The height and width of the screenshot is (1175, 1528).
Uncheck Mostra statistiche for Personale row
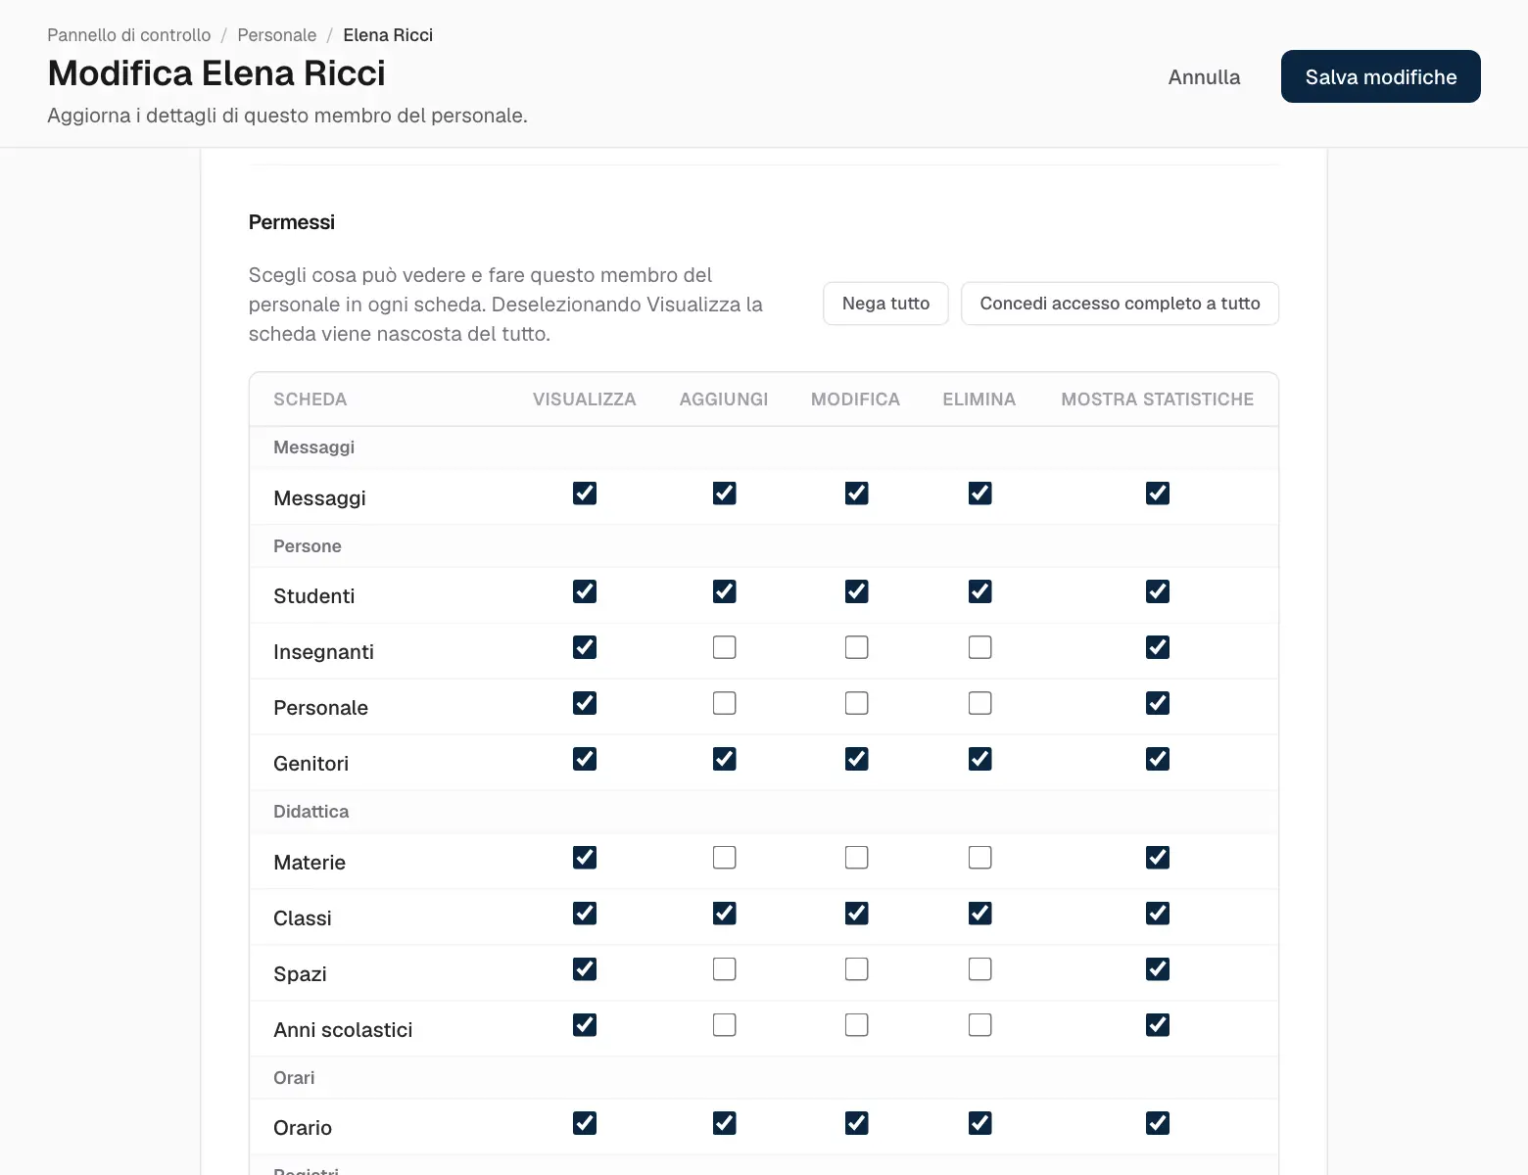tap(1158, 703)
